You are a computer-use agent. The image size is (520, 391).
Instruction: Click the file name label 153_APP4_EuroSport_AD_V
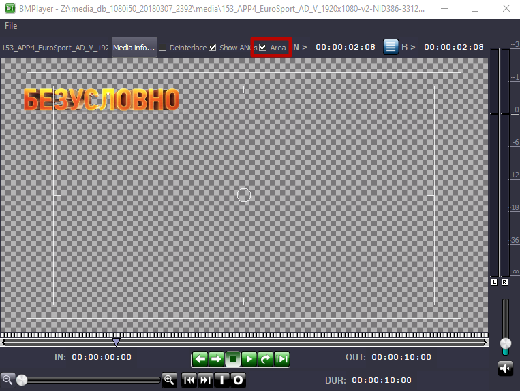click(55, 48)
